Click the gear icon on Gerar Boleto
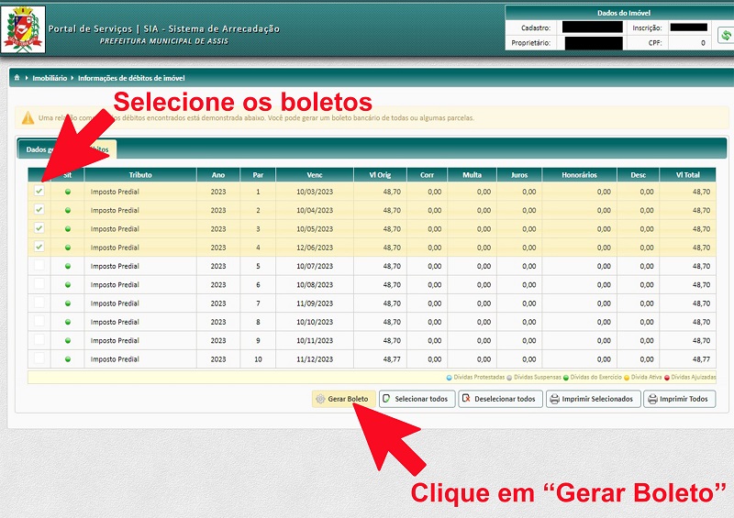The image size is (734, 518). (x=320, y=399)
